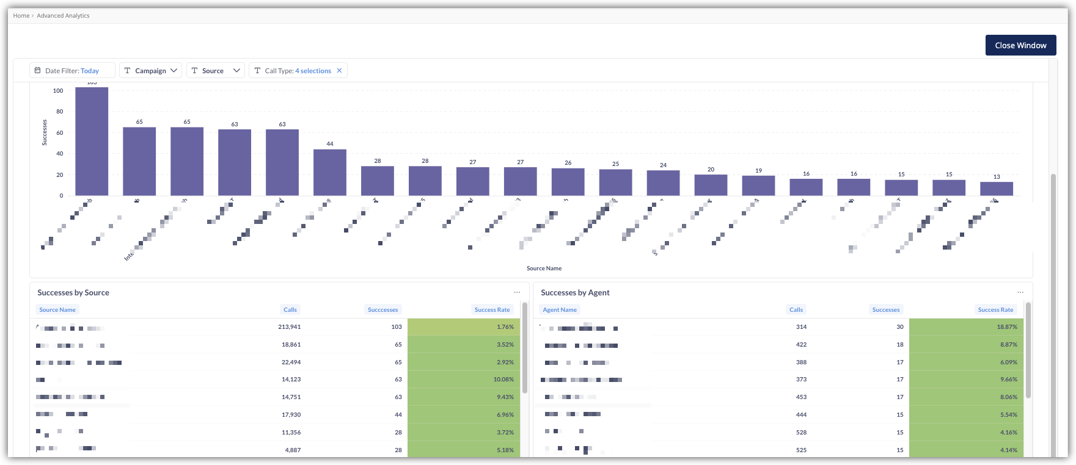The height and width of the screenshot is (465, 1076).
Task: Sort by the Source Name column header
Action: [57, 310]
